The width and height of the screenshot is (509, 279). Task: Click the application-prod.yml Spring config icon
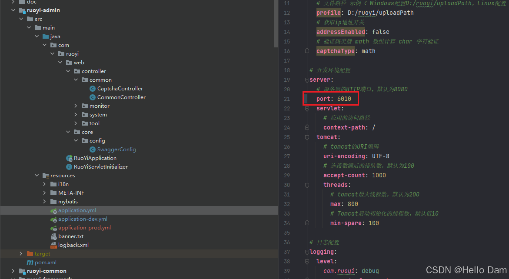pos(53,228)
